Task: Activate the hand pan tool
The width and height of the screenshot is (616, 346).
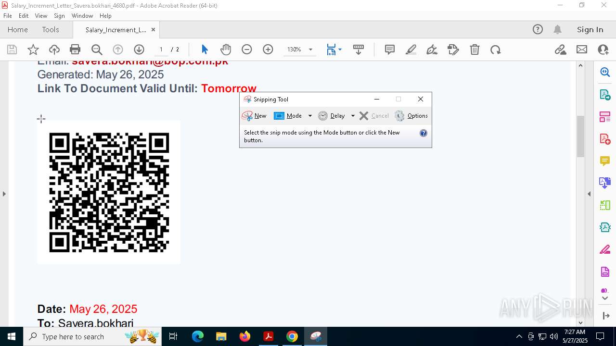Action: coord(226,49)
